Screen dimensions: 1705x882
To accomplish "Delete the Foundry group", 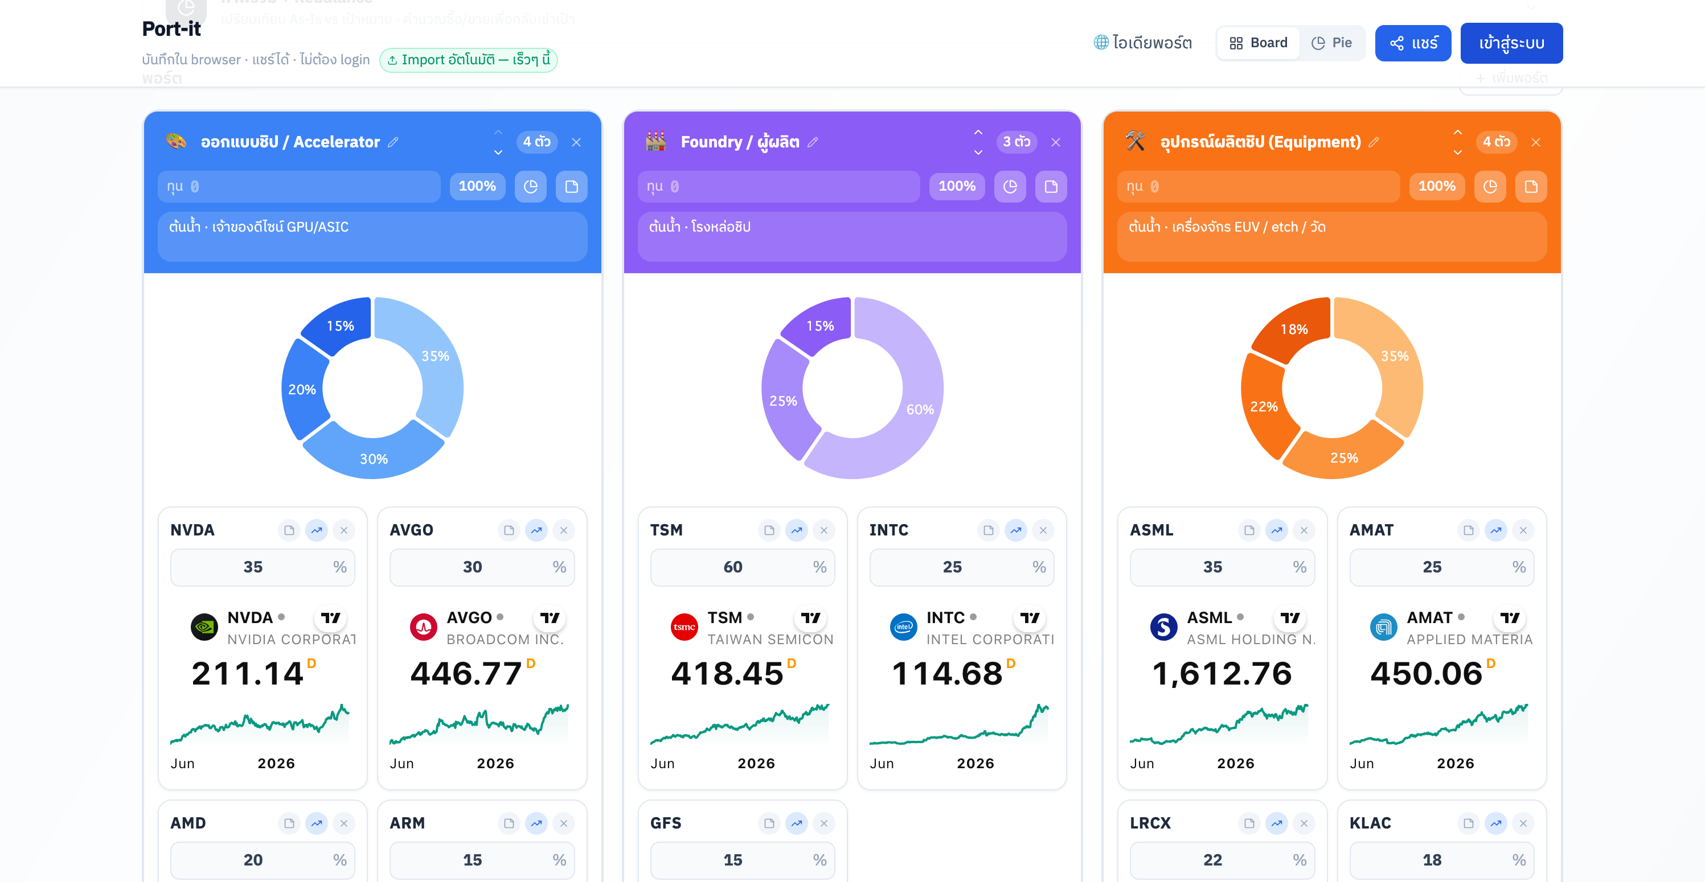I will point(1056,142).
